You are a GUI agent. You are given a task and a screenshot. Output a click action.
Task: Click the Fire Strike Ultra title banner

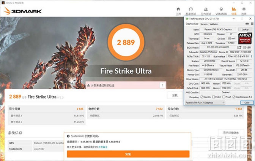pos(126,71)
